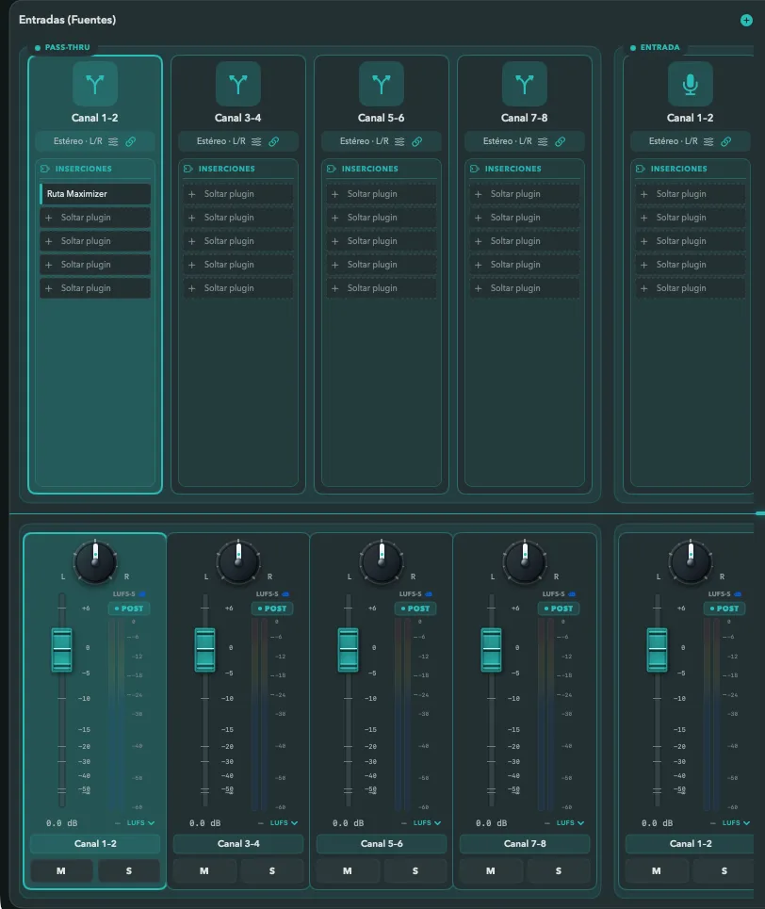Open channel settings sliders icon for Canal 7-8
The image size is (765, 909).
point(543,141)
